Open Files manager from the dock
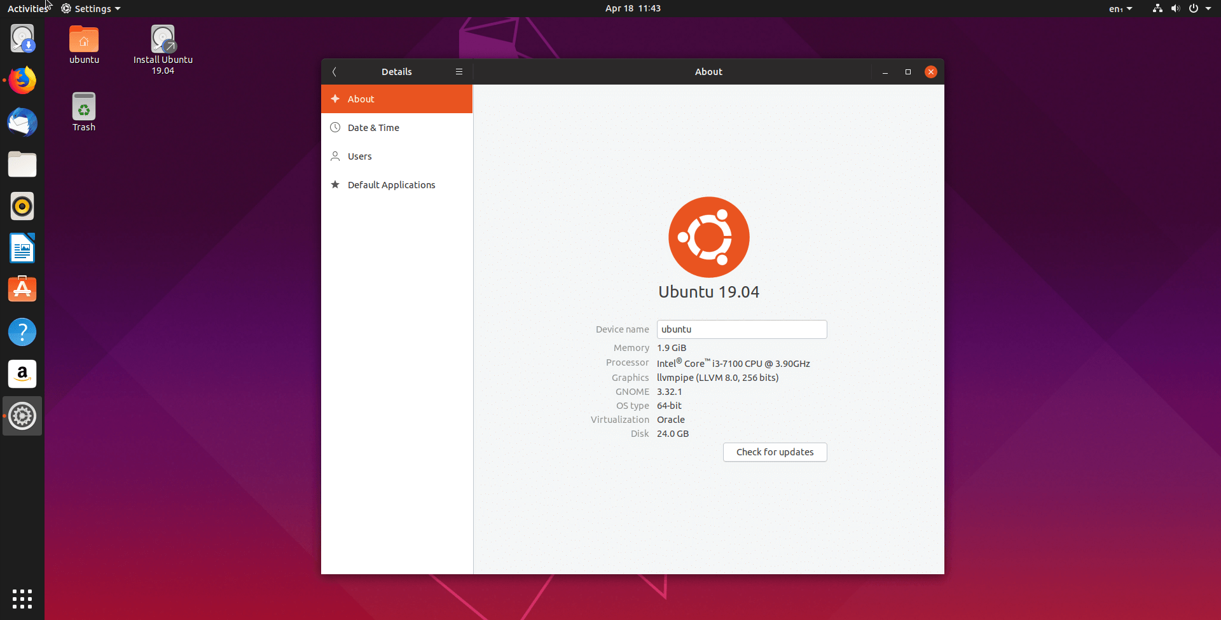The height and width of the screenshot is (620, 1221). point(22,165)
